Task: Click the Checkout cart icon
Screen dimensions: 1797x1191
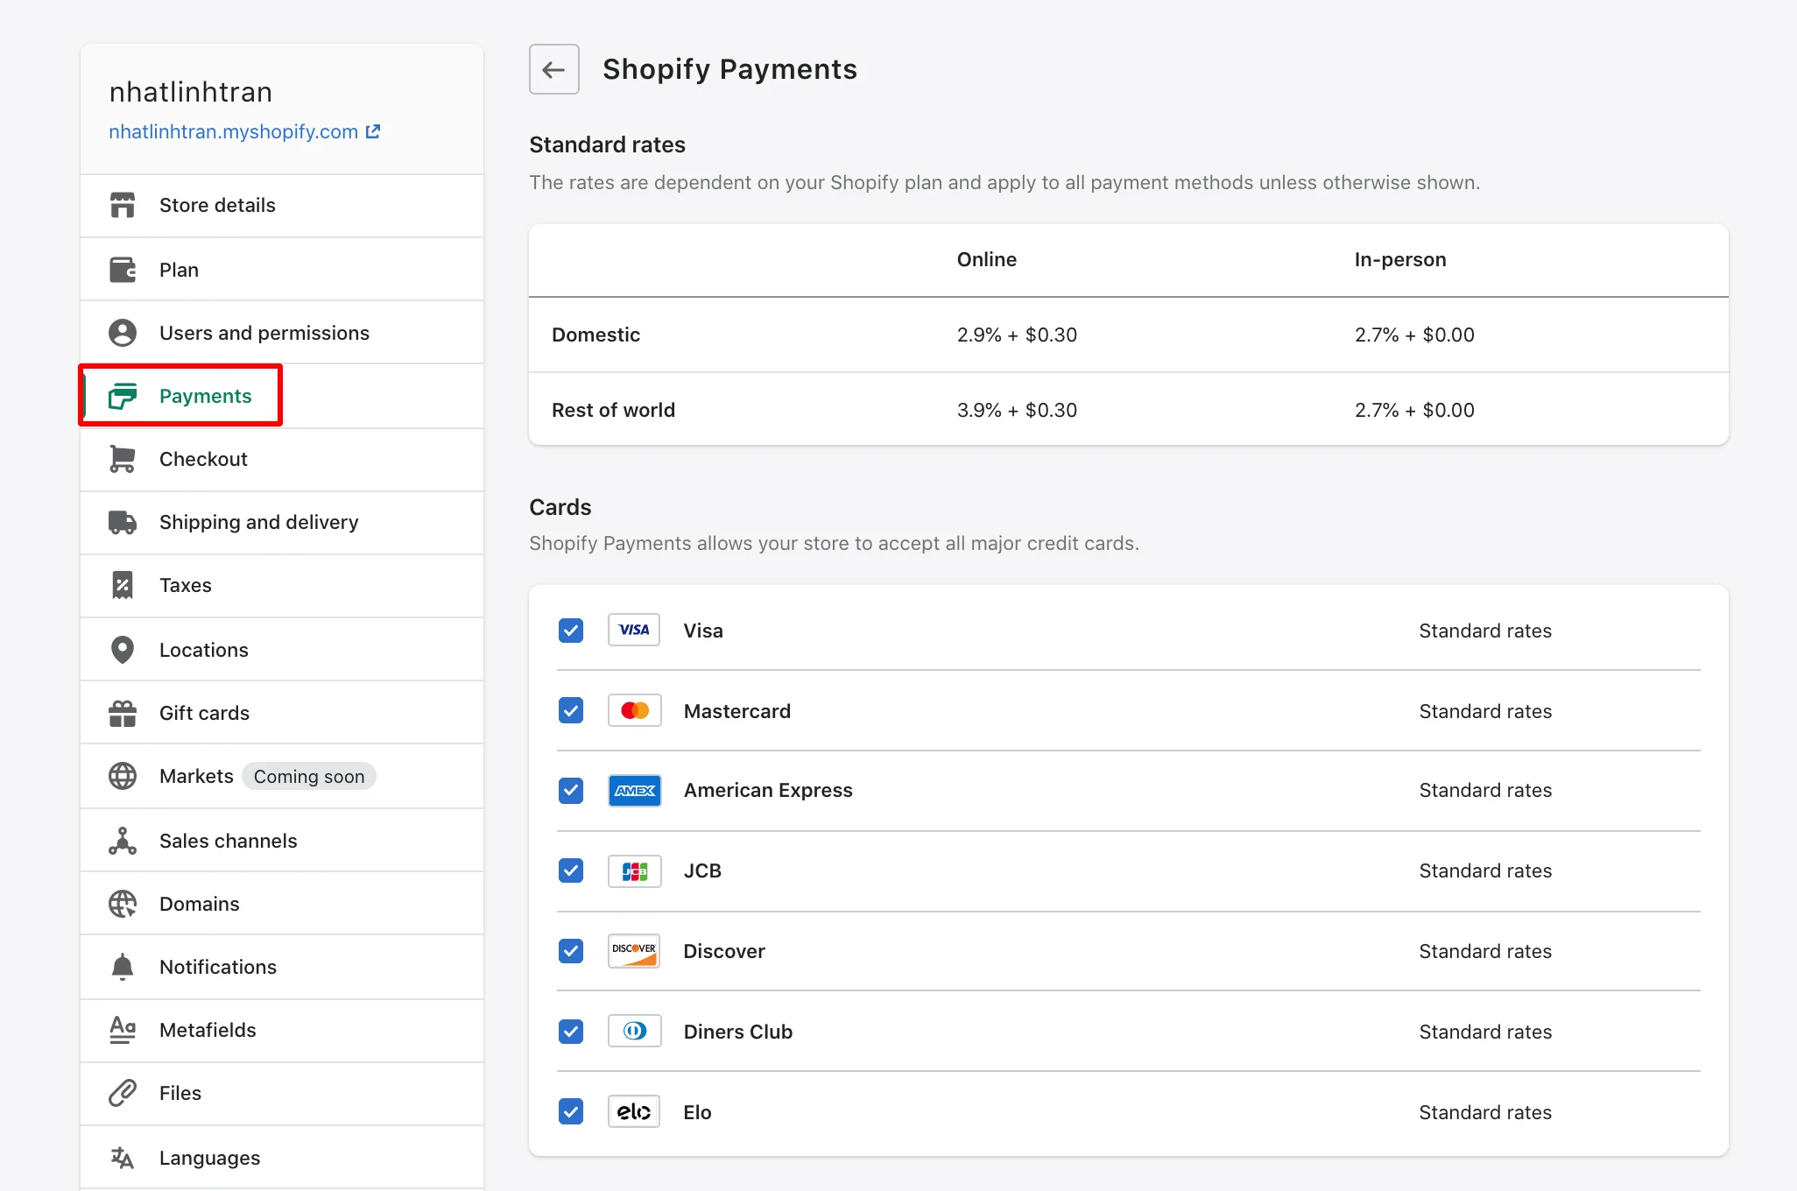Action: pos(123,459)
